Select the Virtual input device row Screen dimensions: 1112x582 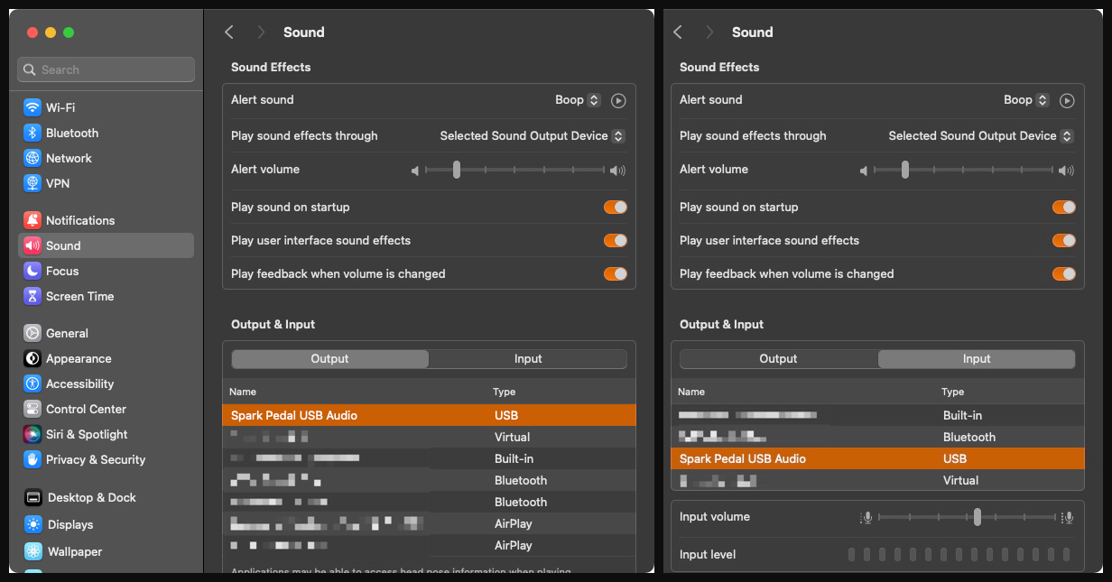point(878,480)
